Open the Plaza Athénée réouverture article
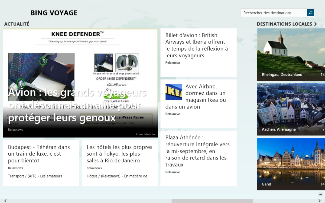Image resolution: width=325 pixels, height=203 pixels. pos(199,158)
